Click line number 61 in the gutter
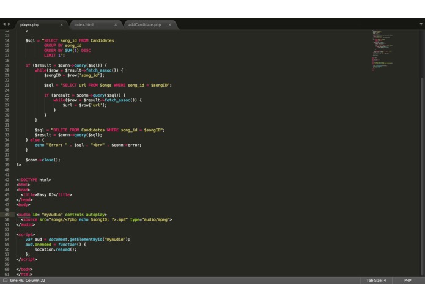The height and width of the screenshot is (302, 425). tap(7, 274)
